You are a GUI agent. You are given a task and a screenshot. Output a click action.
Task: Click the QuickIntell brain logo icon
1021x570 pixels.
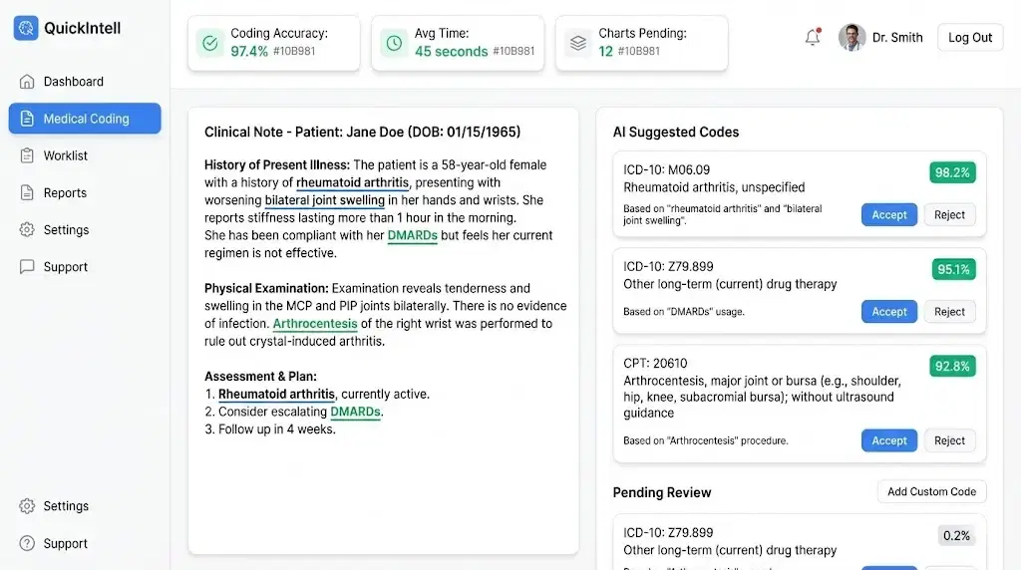coord(26,28)
